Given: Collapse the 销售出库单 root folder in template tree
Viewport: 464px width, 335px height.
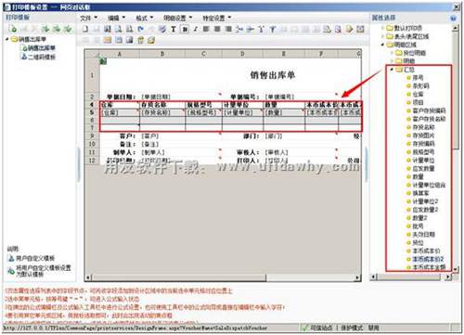Looking at the screenshot, I should 7,39.
